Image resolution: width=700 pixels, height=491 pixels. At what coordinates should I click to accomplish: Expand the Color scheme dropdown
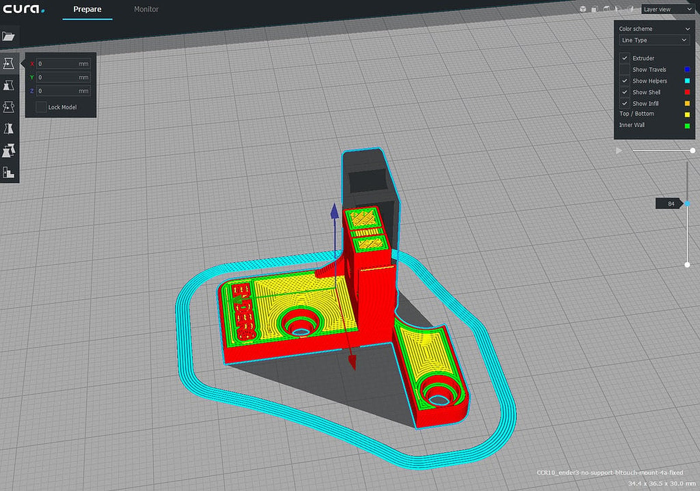pos(654,28)
